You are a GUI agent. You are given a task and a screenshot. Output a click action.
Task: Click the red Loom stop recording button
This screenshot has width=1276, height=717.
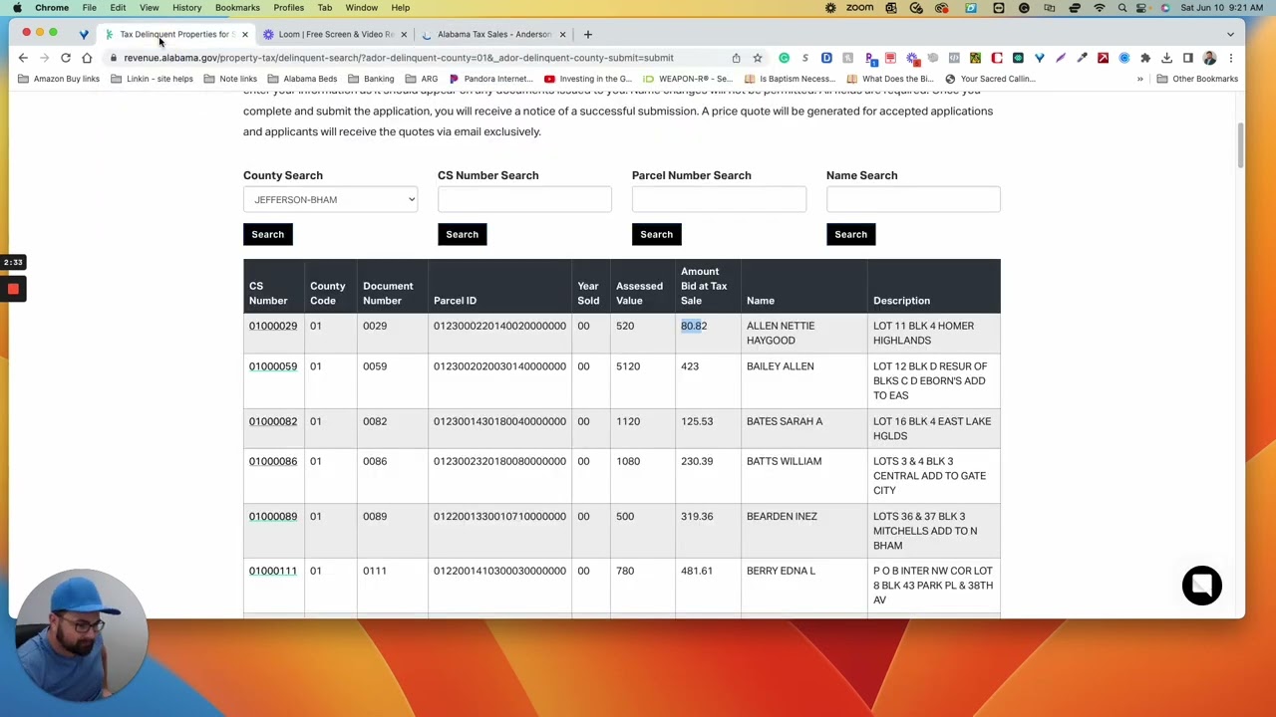coord(13,289)
